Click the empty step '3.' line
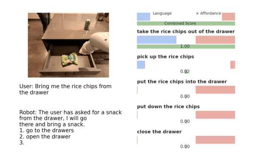This screenshot has height=166, width=253. click(22, 143)
